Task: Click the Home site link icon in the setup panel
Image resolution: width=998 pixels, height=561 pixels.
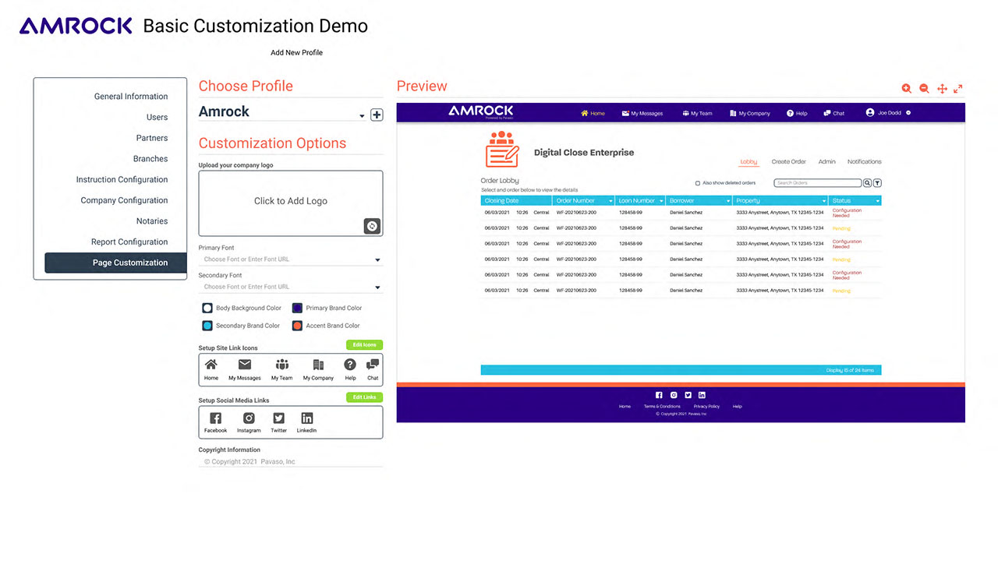Action: point(211,365)
